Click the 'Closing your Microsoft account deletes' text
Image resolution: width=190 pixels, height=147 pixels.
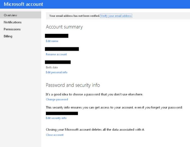(95, 130)
